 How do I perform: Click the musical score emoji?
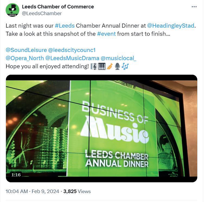[94, 66]
